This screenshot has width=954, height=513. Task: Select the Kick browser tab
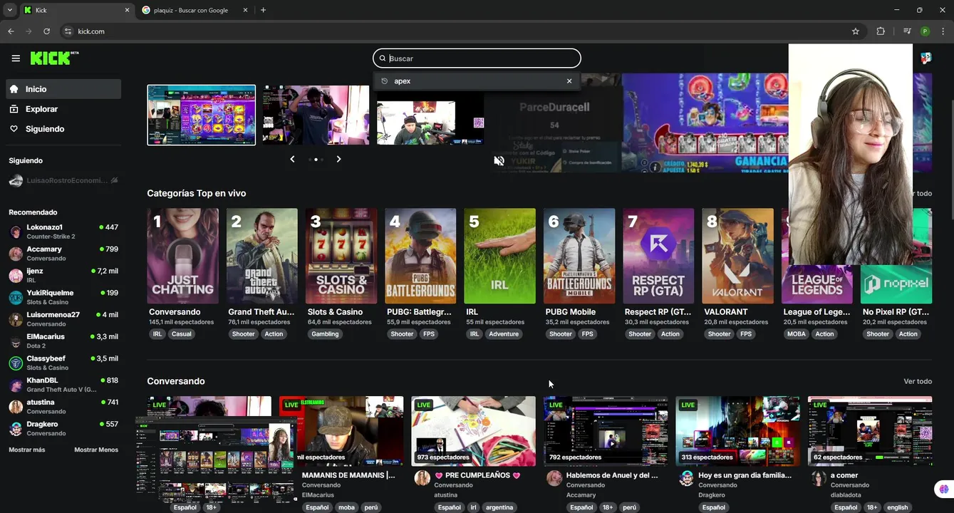77,10
